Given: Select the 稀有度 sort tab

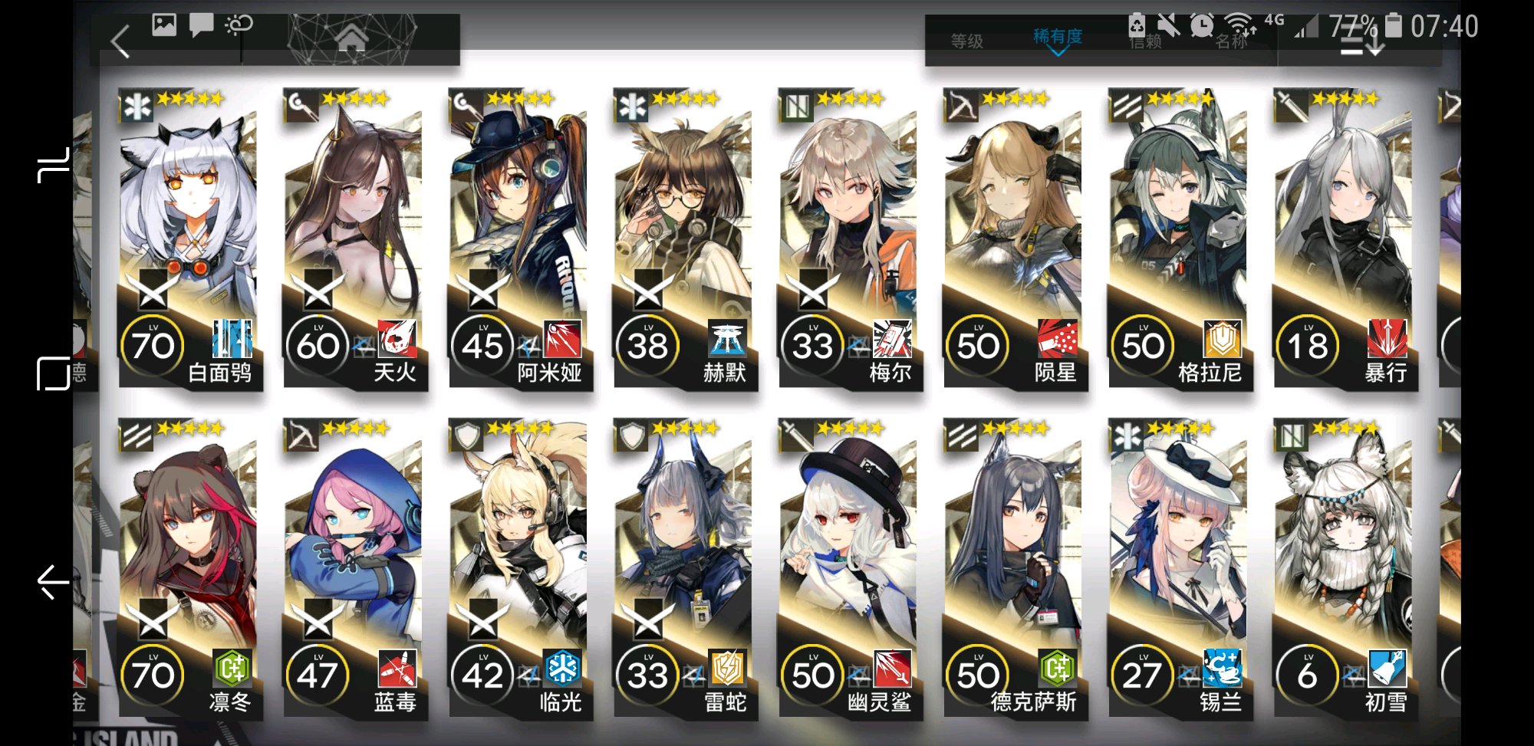Looking at the screenshot, I should click(x=1058, y=36).
